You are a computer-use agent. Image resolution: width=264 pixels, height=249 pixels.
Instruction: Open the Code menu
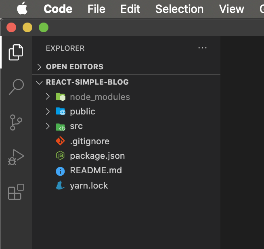[x=58, y=9]
